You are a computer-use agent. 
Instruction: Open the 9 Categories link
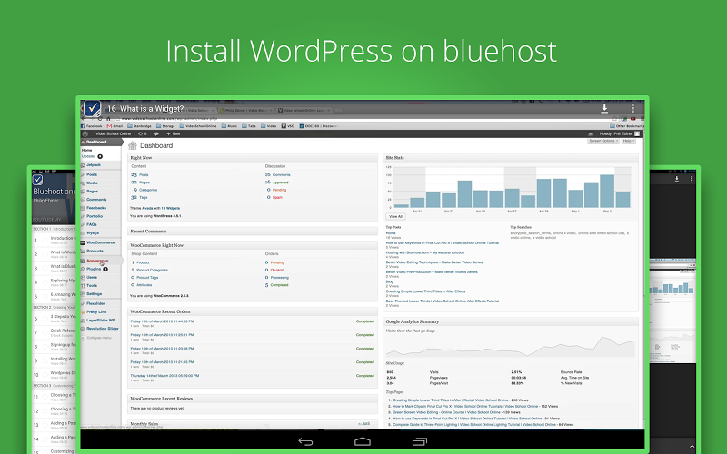145,190
